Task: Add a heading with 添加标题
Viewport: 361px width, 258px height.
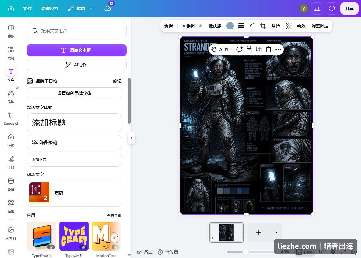Action: click(x=74, y=123)
